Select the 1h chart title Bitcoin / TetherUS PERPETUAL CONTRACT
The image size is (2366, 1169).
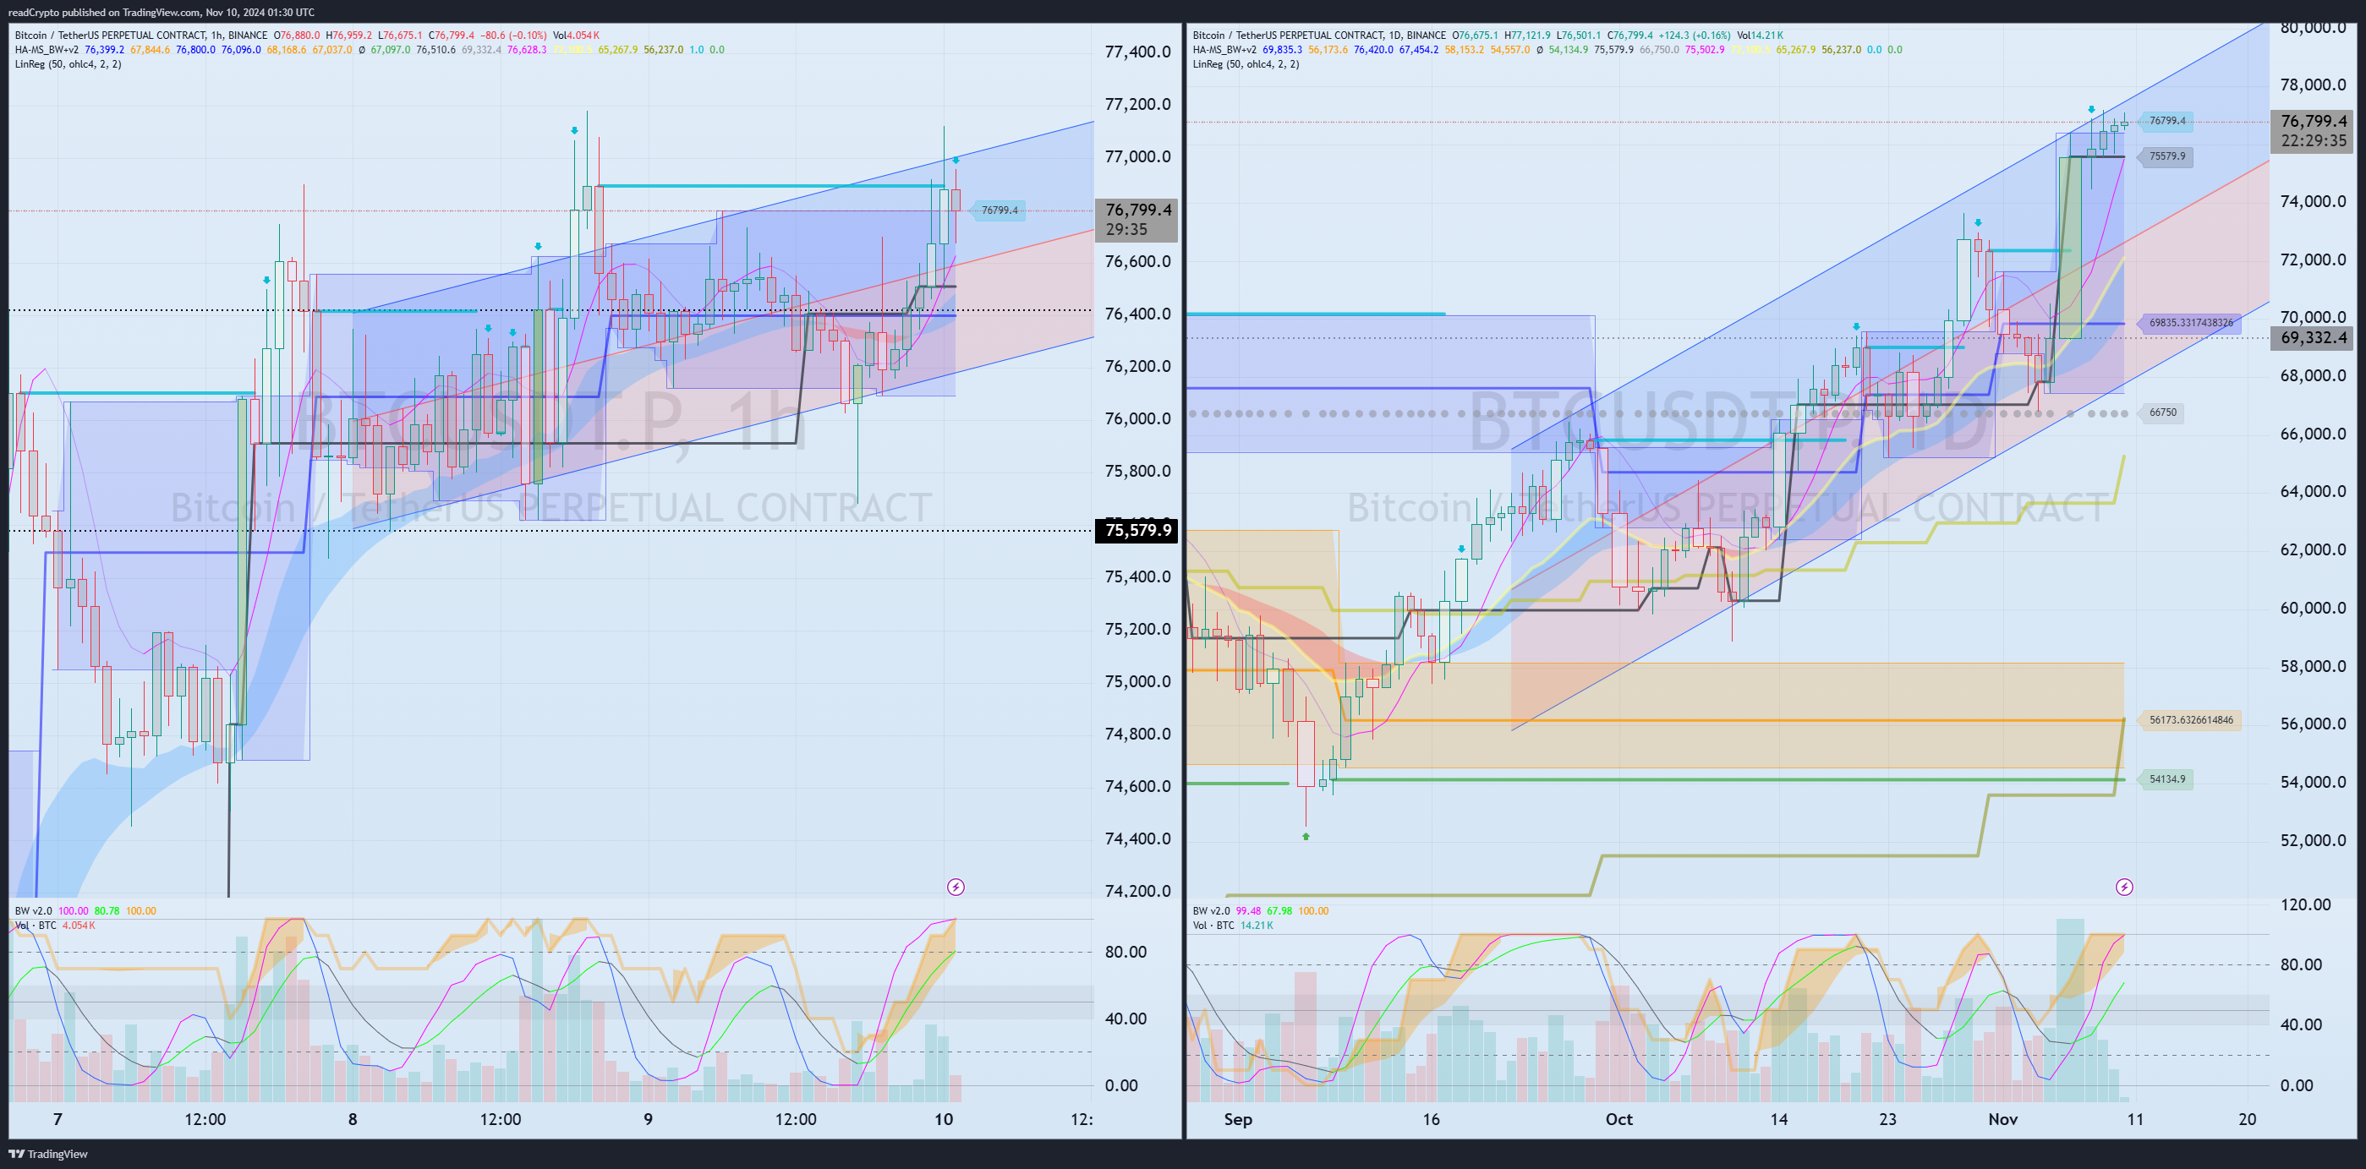pos(109,36)
